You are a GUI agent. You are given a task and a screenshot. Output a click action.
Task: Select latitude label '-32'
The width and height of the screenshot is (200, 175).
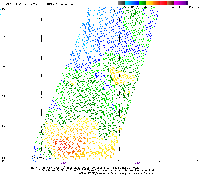2,37
